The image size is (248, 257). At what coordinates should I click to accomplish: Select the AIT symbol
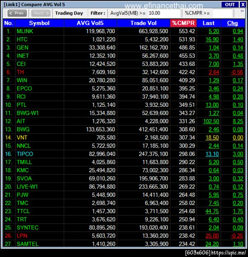click(x=21, y=121)
